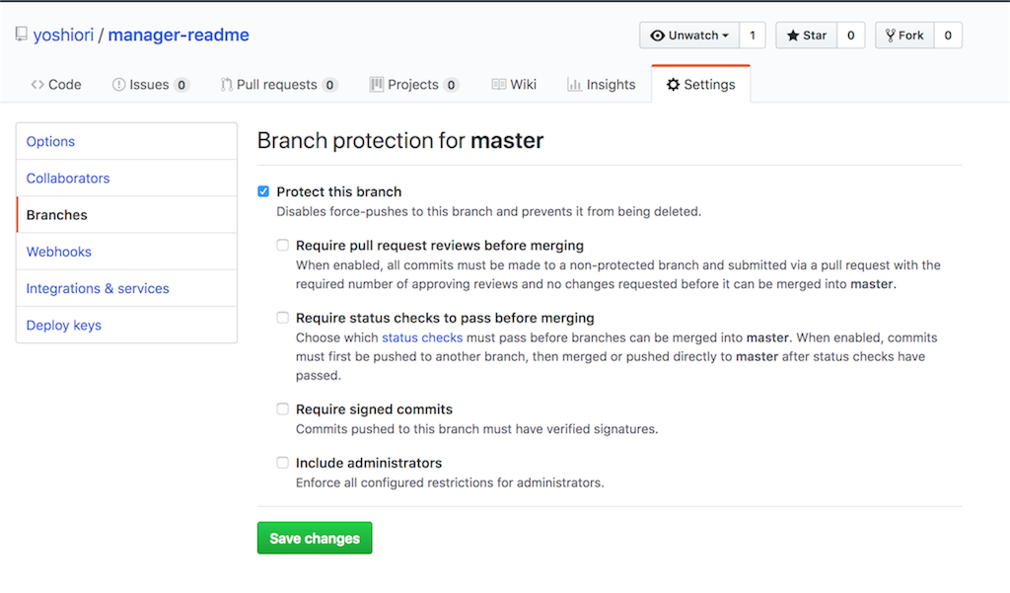The height and width of the screenshot is (593, 1010).
Task: Click the Save changes button
Action: (x=315, y=538)
